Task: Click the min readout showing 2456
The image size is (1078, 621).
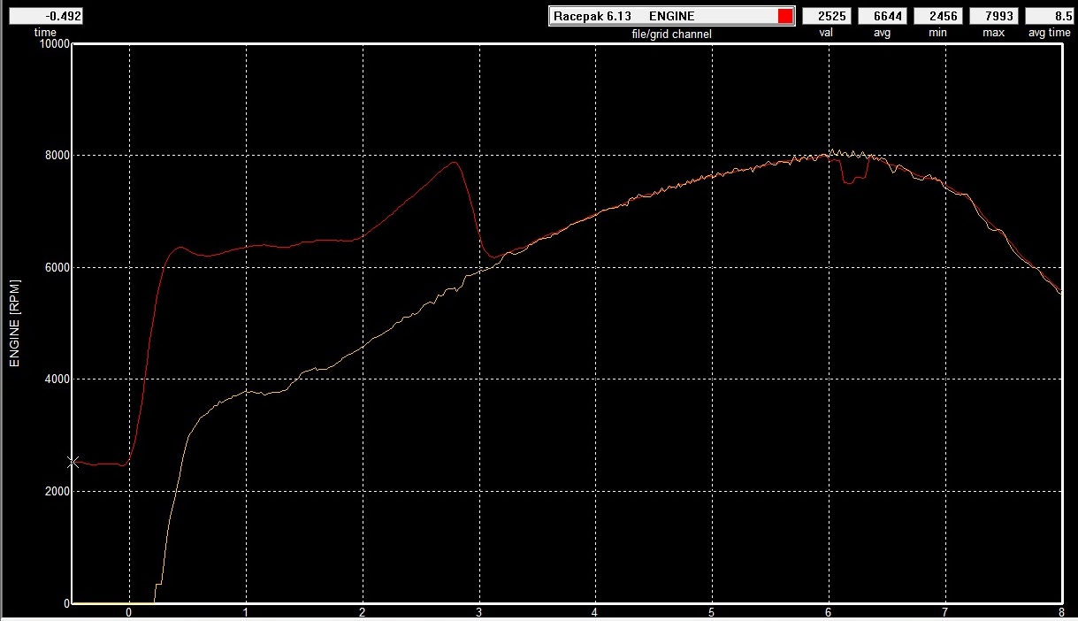Action: click(x=937, y=16)
